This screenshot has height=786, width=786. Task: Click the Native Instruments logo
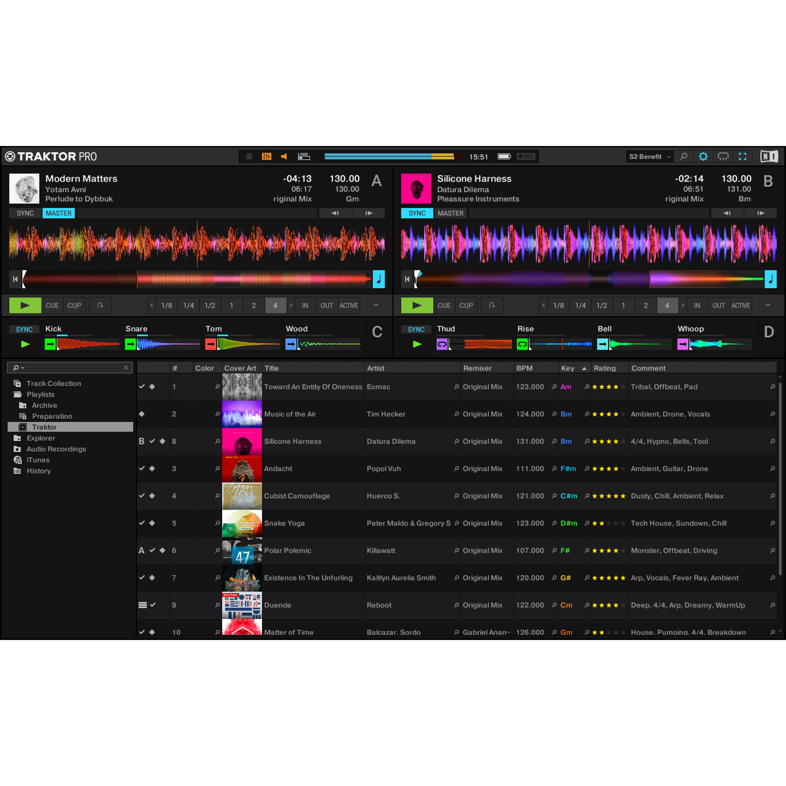[768, 156]
